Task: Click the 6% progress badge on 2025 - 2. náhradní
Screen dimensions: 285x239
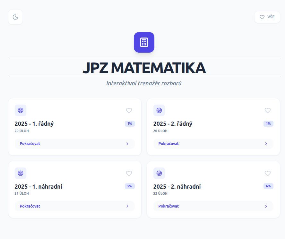Action: [268, 186]
